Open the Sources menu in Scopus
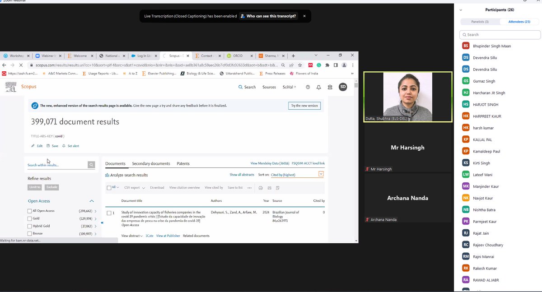 click(269, 87)
